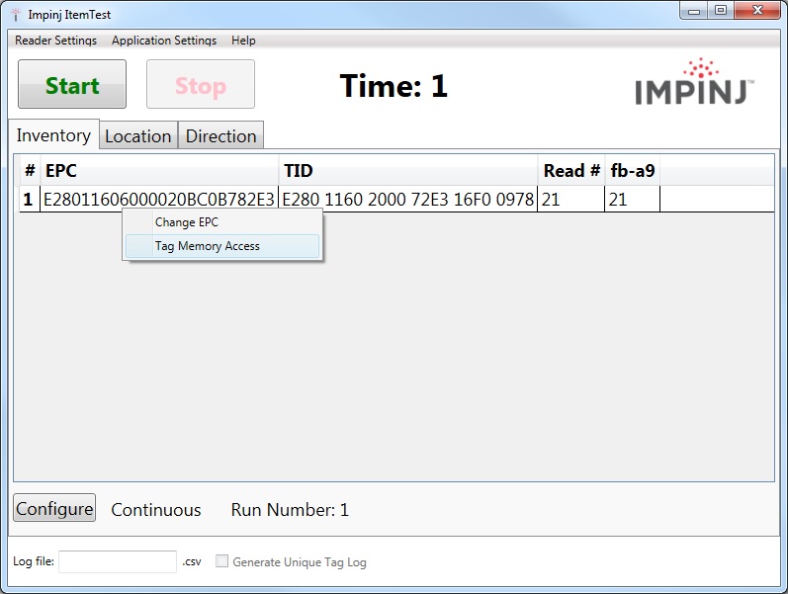Image resolution: width=788 pixels, height=594 pixels.
Task: Open the Reader Settings menu
Action: click(55, 41)
